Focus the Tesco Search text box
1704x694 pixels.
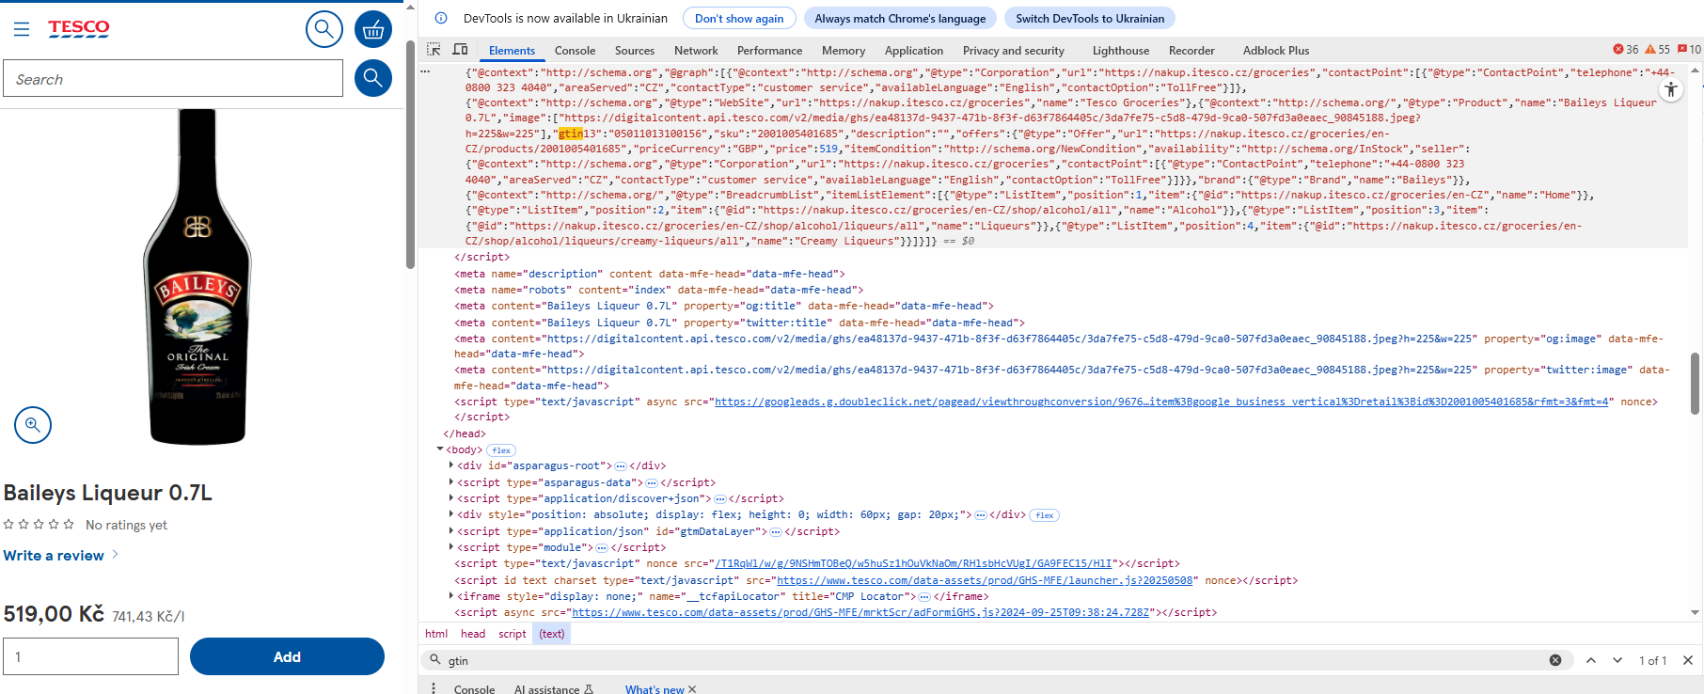tap(173, 78)
